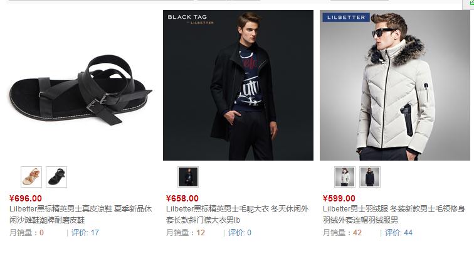Click the down jacket product title link
Viewport: 474px width, 256px height.
[x=394, y=214]
